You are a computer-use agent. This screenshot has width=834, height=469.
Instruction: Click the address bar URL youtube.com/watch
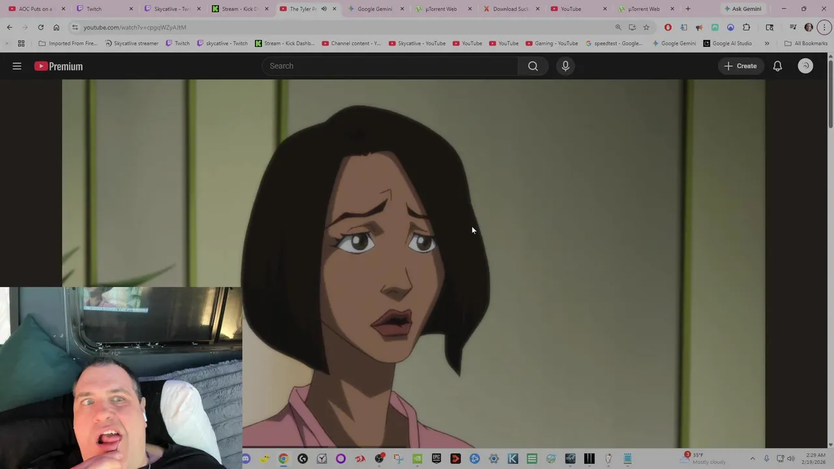[x=135, y=27]
